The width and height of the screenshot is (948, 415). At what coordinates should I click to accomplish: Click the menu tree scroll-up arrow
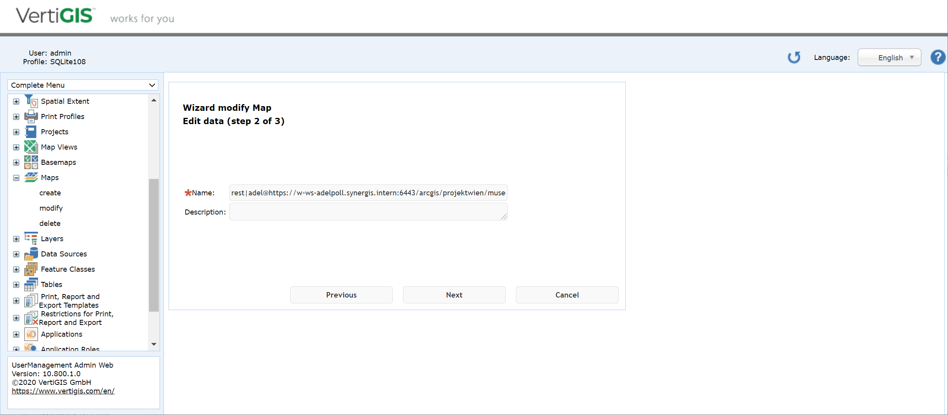(154, 100)
